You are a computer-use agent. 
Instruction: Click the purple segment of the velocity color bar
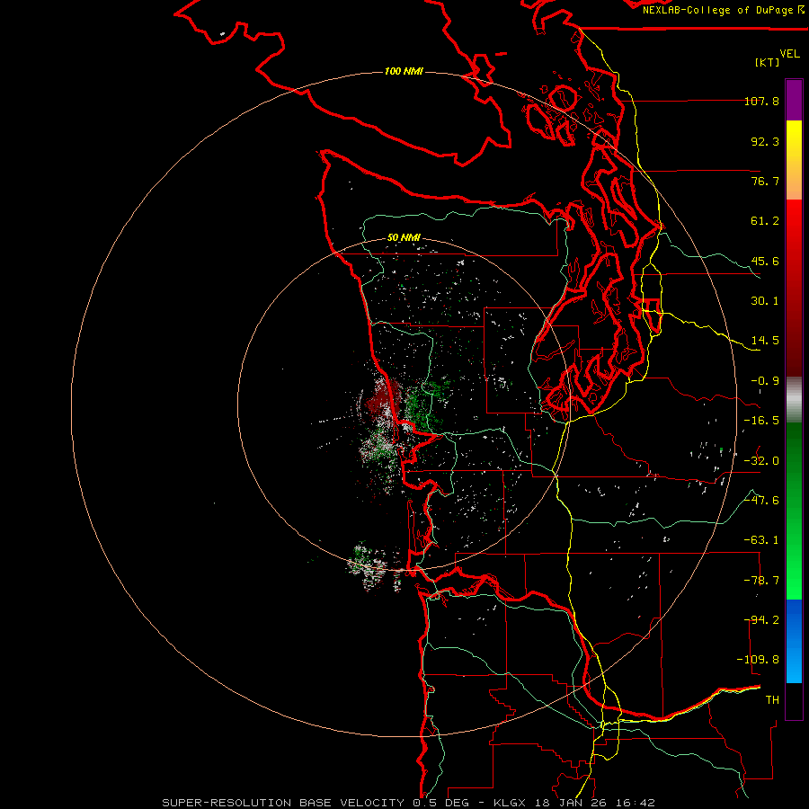794,100
